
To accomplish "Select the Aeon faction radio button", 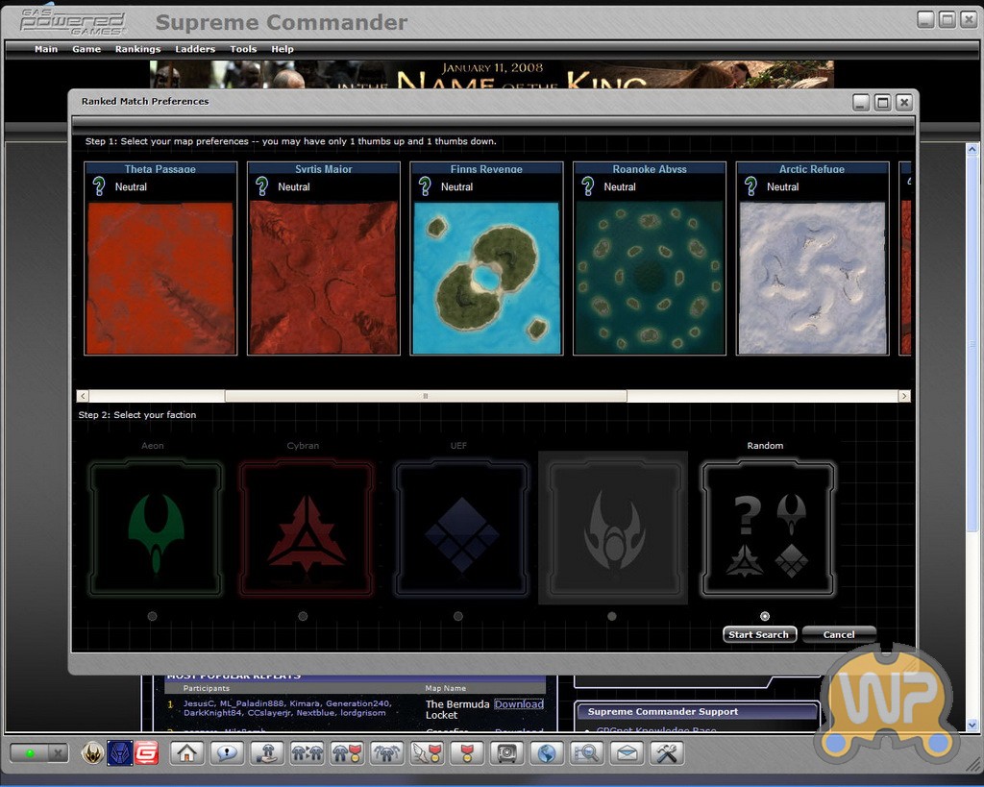I will point(153,616).
